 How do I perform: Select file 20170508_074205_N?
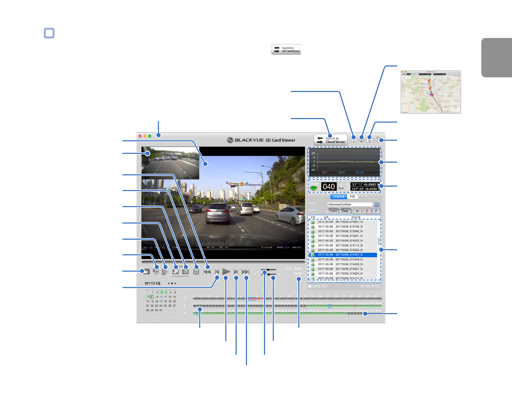(343, 250)
